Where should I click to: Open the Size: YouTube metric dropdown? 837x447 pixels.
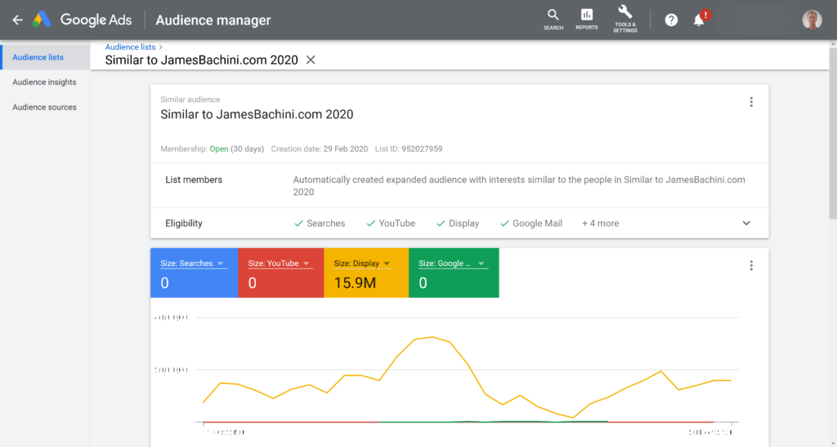[280, 263]
